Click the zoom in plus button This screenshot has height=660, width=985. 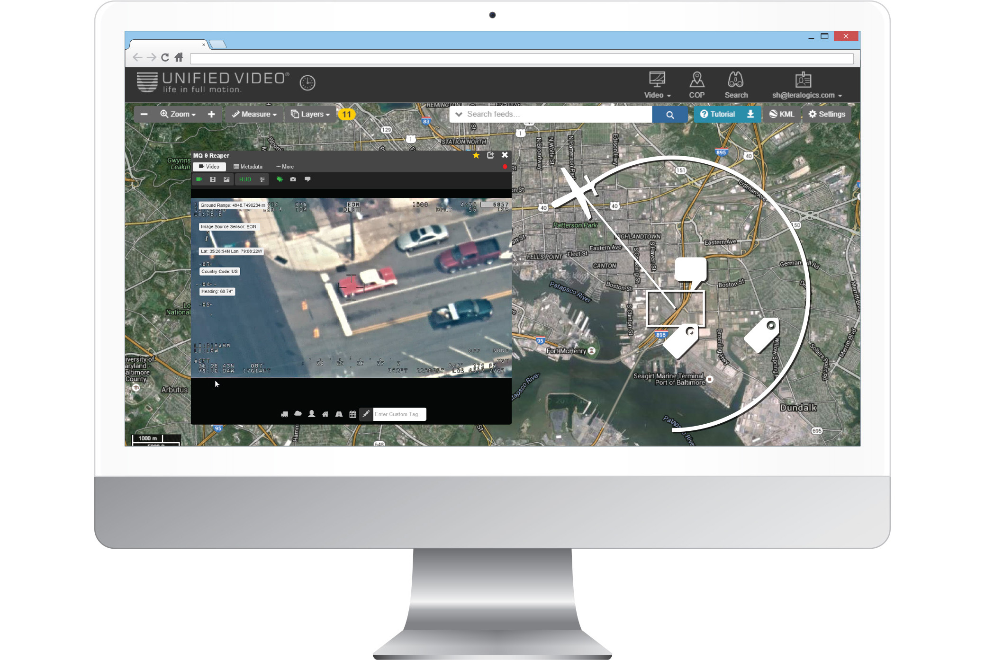(211, 114)
